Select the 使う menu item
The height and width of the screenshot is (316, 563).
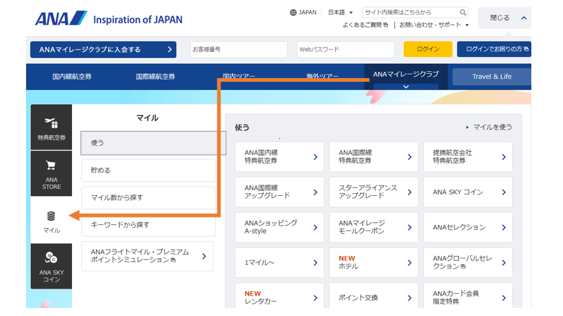[x=153, y=143]
